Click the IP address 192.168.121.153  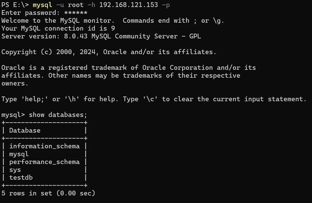point(128,5)
